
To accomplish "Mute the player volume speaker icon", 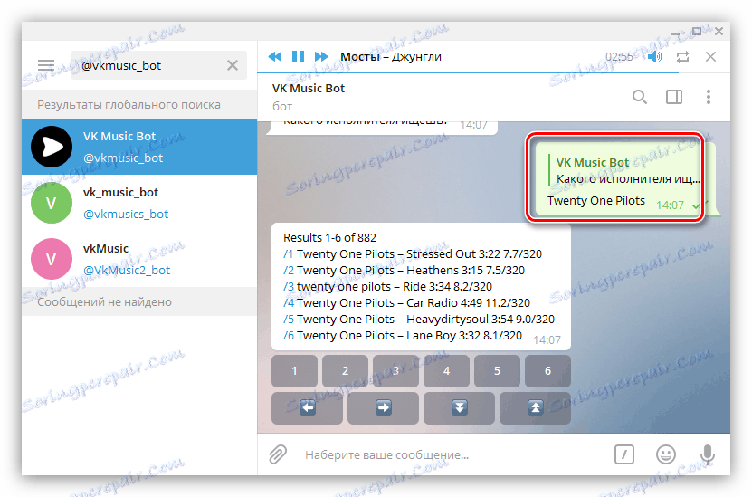I will [654, 57].
